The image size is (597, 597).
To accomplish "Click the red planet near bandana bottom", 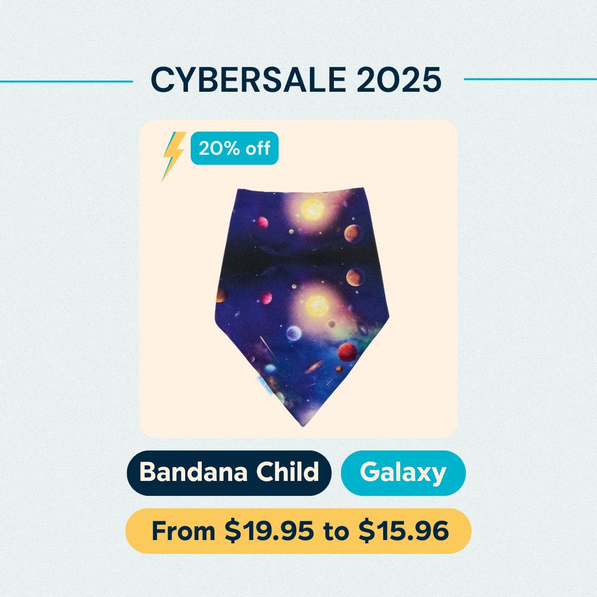I will (x=347, y=352).
